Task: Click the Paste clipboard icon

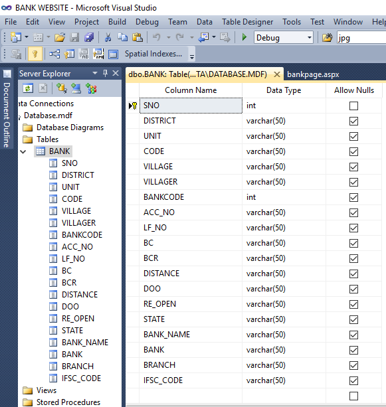Action: point(138,38)
